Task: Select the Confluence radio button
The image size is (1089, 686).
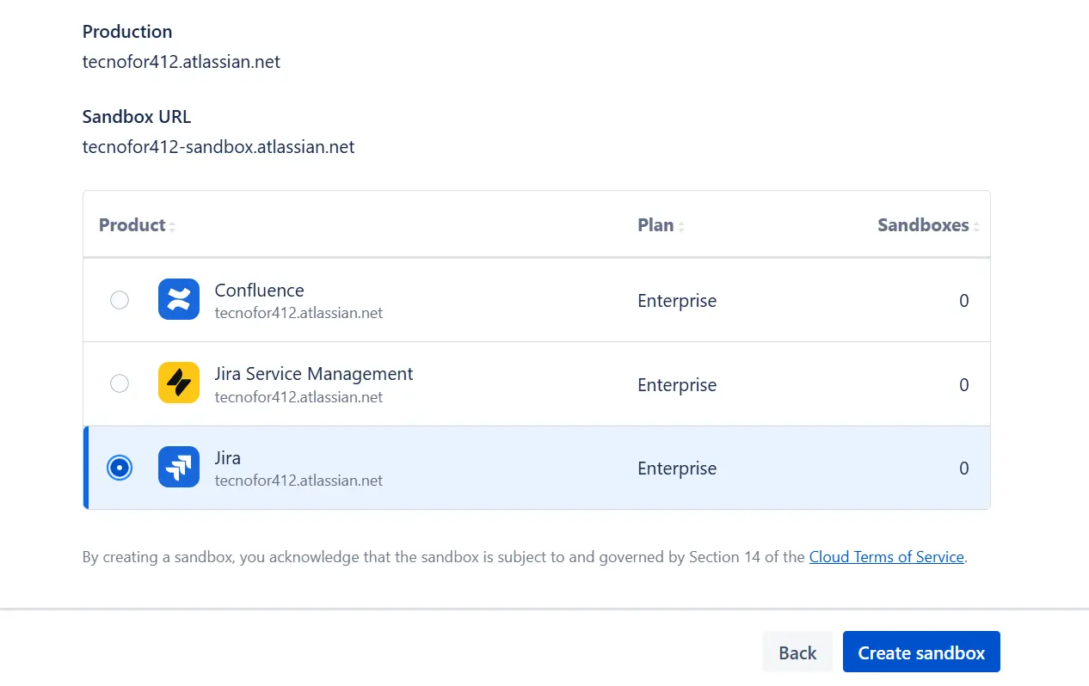Action: pyautogui.click(x=120, y=300)
